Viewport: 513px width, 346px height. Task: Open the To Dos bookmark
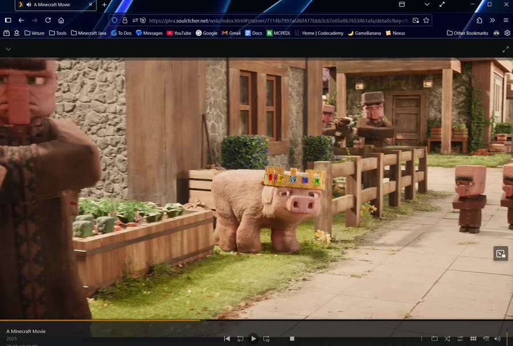pyautogui.click(x=121, y=33)
